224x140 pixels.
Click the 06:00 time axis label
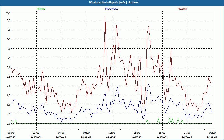pos(61,132)
